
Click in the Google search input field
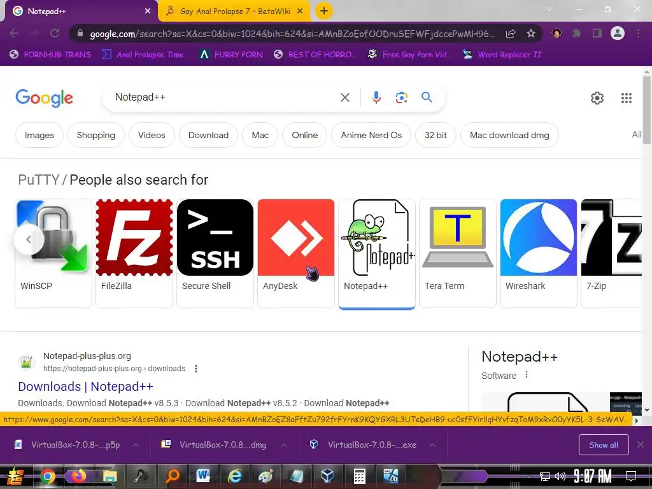click(225, 97)
